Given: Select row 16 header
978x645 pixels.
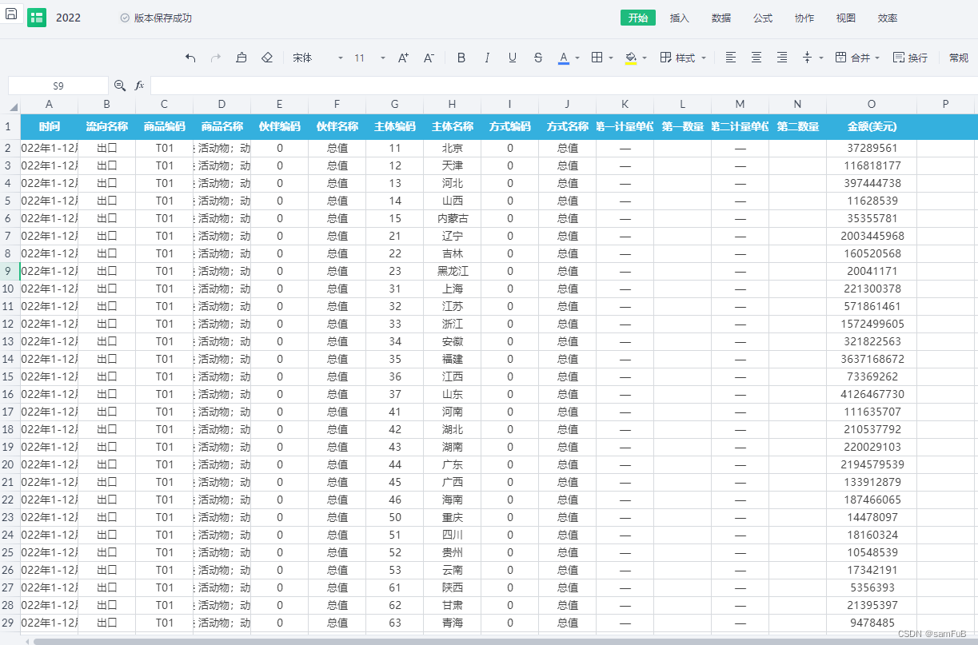Looking at the screenshot, I should (x=8, y=394).
